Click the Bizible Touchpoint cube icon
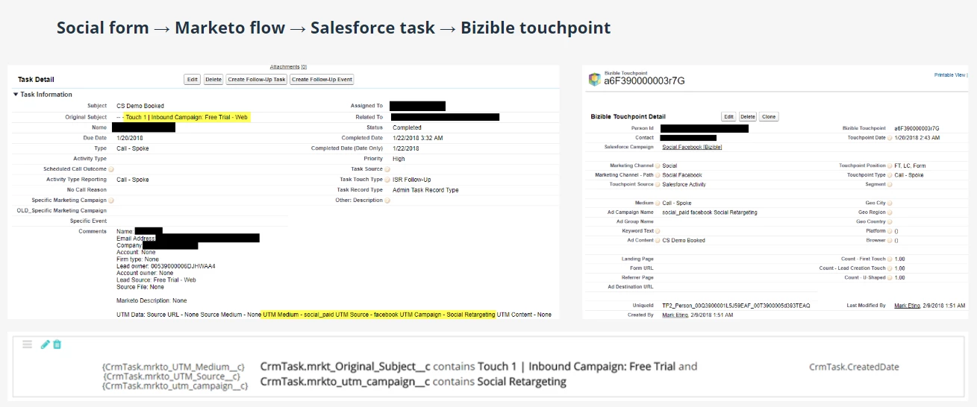Image resolution: width=977 pixels, height=407 pixels. coord(594,79)
